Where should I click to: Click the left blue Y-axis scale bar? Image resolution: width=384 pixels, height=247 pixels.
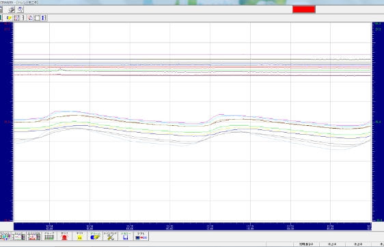[6, 122]
